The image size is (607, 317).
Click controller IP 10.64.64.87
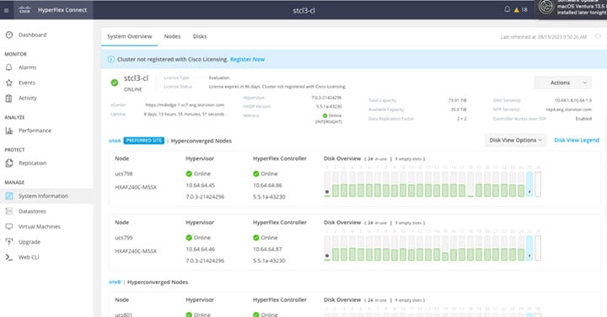coord(267,250)
